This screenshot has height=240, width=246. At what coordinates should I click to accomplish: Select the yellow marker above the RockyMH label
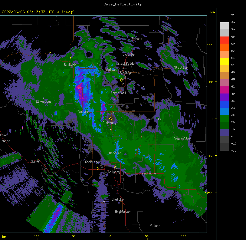pos(71,58)
